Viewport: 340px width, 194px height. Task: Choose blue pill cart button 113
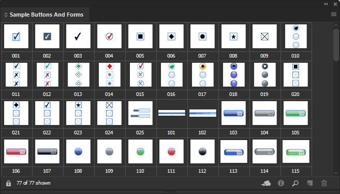pos(234,151)
